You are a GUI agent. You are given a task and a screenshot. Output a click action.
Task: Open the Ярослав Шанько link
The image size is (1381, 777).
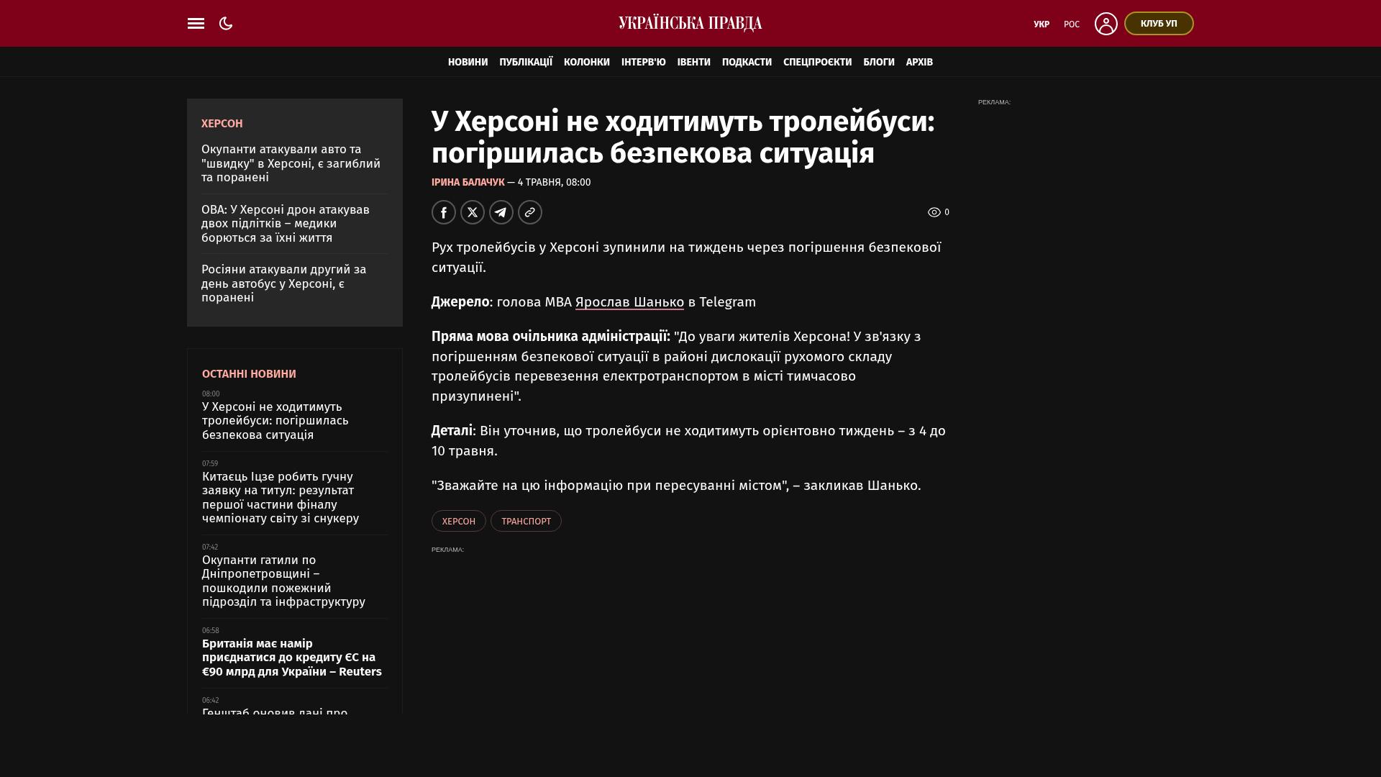coord(629,302)
